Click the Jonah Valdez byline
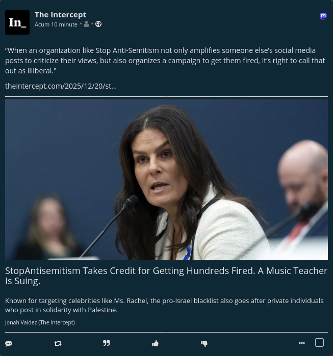 tap(40, 322)
